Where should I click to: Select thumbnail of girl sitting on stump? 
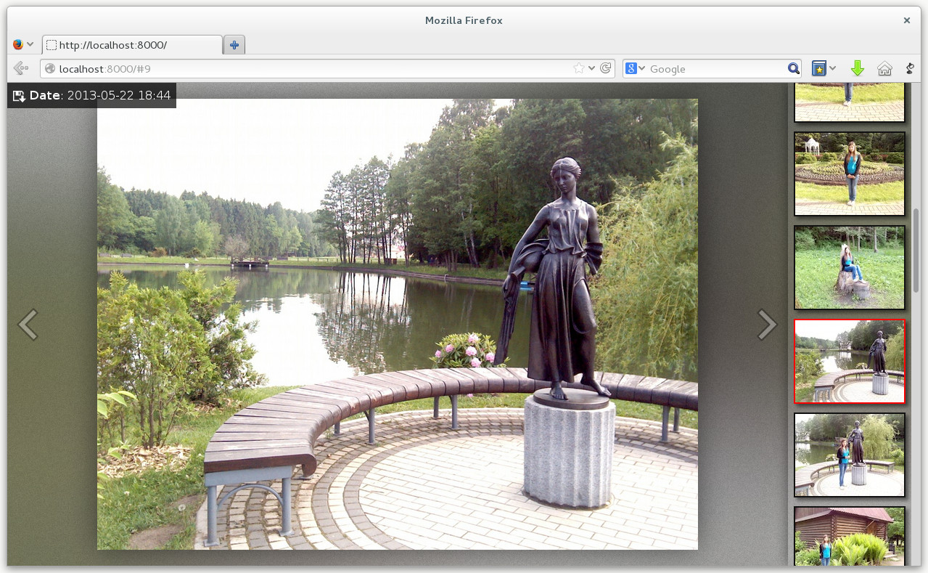point(850,267)
